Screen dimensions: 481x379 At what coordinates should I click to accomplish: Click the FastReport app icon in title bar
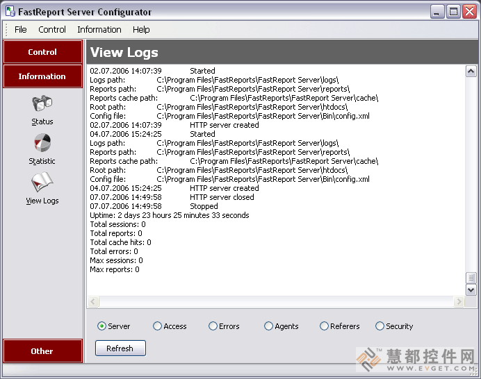[10, 12]
